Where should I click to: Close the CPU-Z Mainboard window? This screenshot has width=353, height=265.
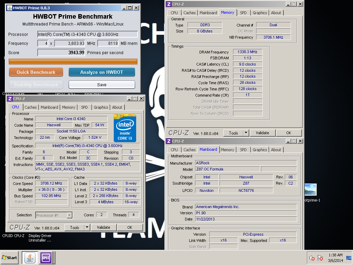tap(300, 141)
